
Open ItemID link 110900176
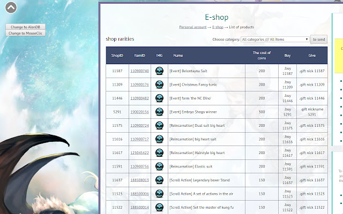[x=139, y=85]
